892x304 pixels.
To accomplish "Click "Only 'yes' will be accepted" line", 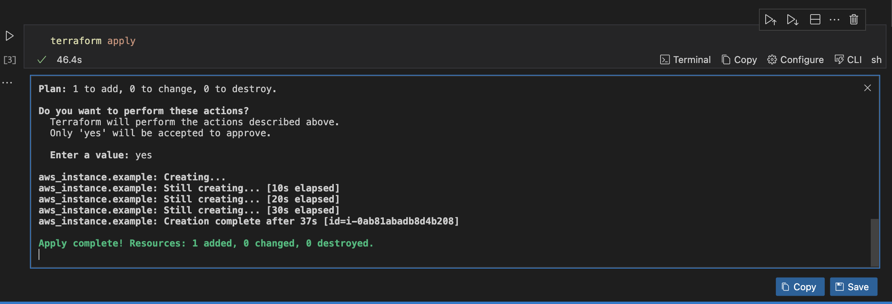I will click(x=160, y=133).
